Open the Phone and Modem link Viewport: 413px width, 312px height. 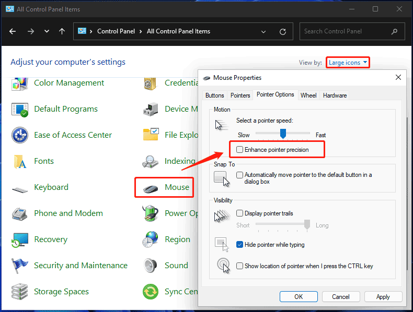pyautogui.click(x=68, y=213)
